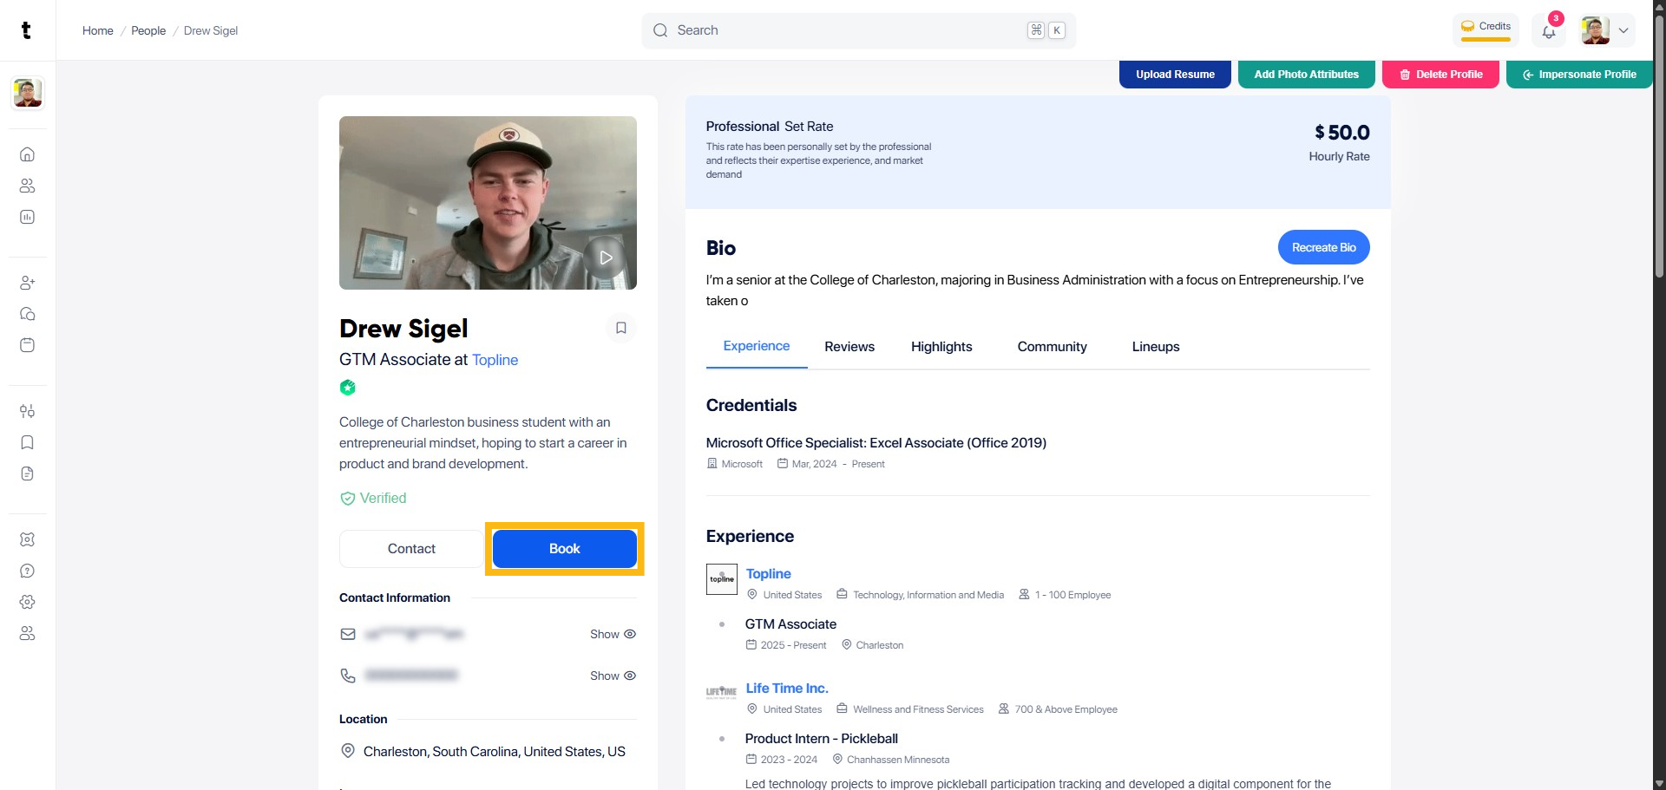The width and height of the screenshot is (1666, 790).
Task: Open the calendar icon in sidebar
Action: pyautogui.click(x=27, y=345)
